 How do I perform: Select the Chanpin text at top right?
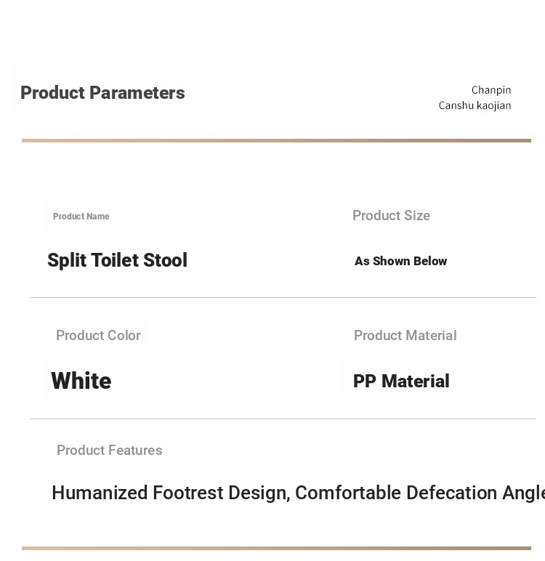[x=491, y=90]
